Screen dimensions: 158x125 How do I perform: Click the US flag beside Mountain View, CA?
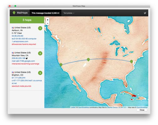(x=13, y=53)
